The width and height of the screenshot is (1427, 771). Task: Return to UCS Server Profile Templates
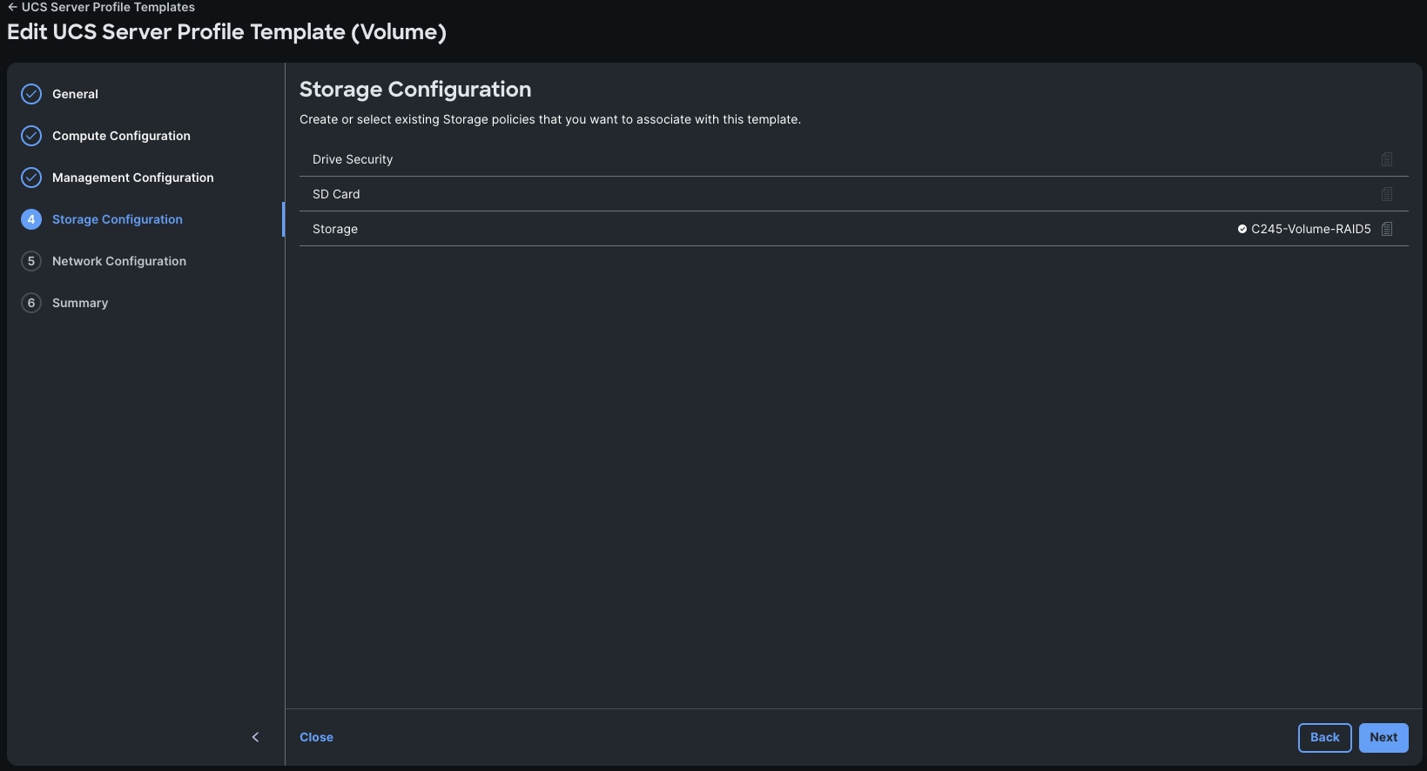pos(101,7)
